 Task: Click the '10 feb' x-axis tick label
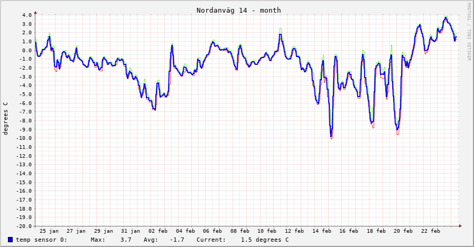pos(267,231)
